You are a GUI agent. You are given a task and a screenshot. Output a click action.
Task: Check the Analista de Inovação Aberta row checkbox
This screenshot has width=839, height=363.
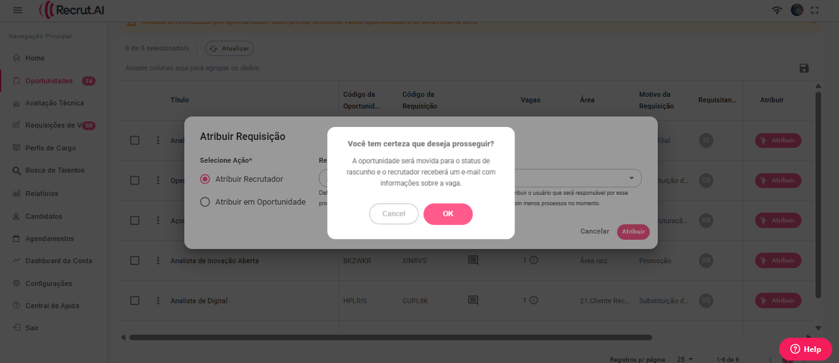[134, 261]
